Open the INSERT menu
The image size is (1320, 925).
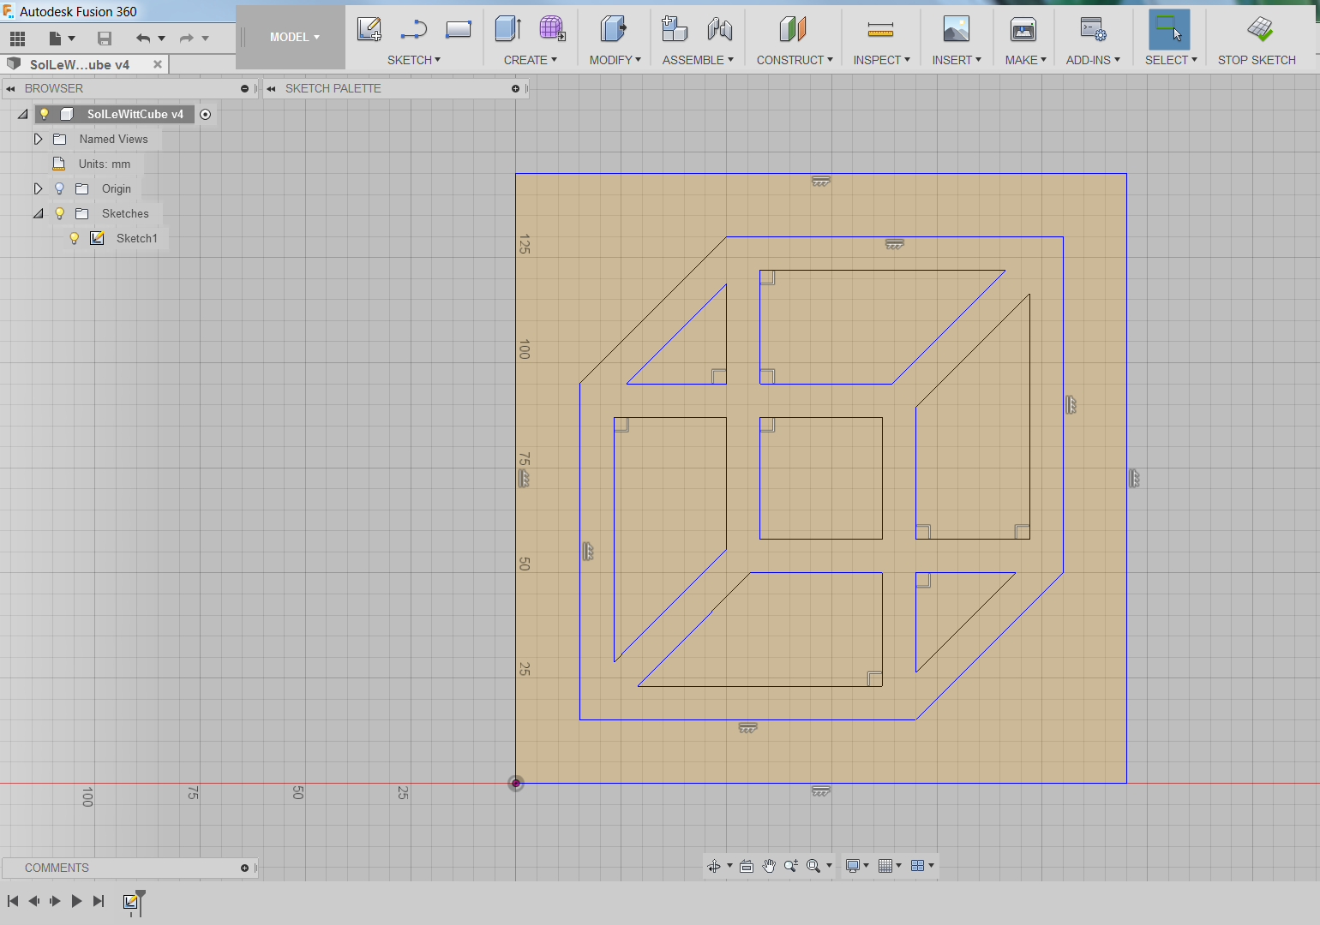pyautogui.click(x=957, y=60)
